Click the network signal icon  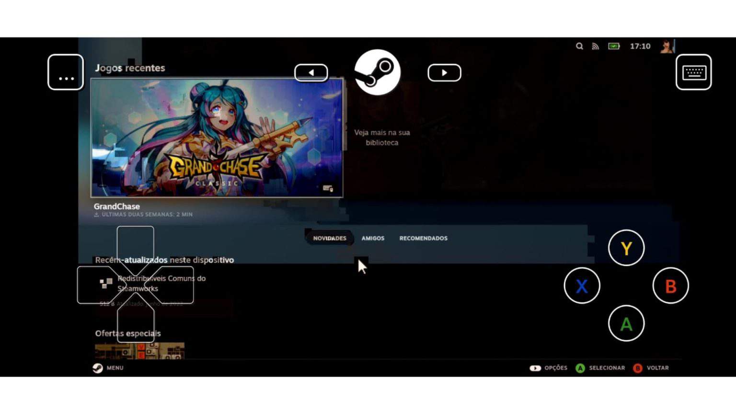click(x=596, y=46)
